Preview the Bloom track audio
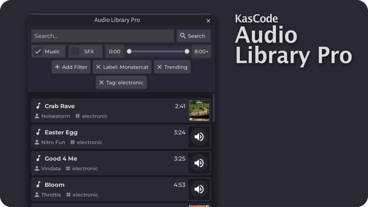 tap(199, 189)
